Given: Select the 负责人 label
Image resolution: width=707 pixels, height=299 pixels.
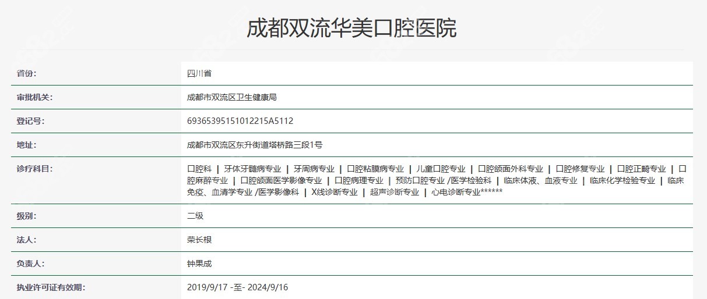Looking at the screenshot, I should tap(30, 264).
